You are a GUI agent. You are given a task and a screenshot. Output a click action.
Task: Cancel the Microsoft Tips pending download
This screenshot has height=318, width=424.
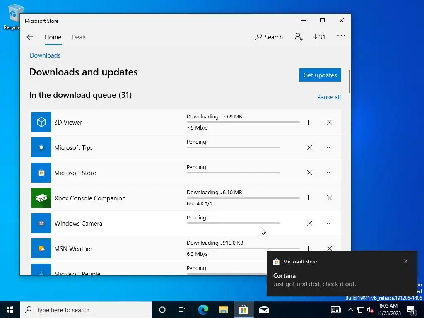[x=310, y=147]
